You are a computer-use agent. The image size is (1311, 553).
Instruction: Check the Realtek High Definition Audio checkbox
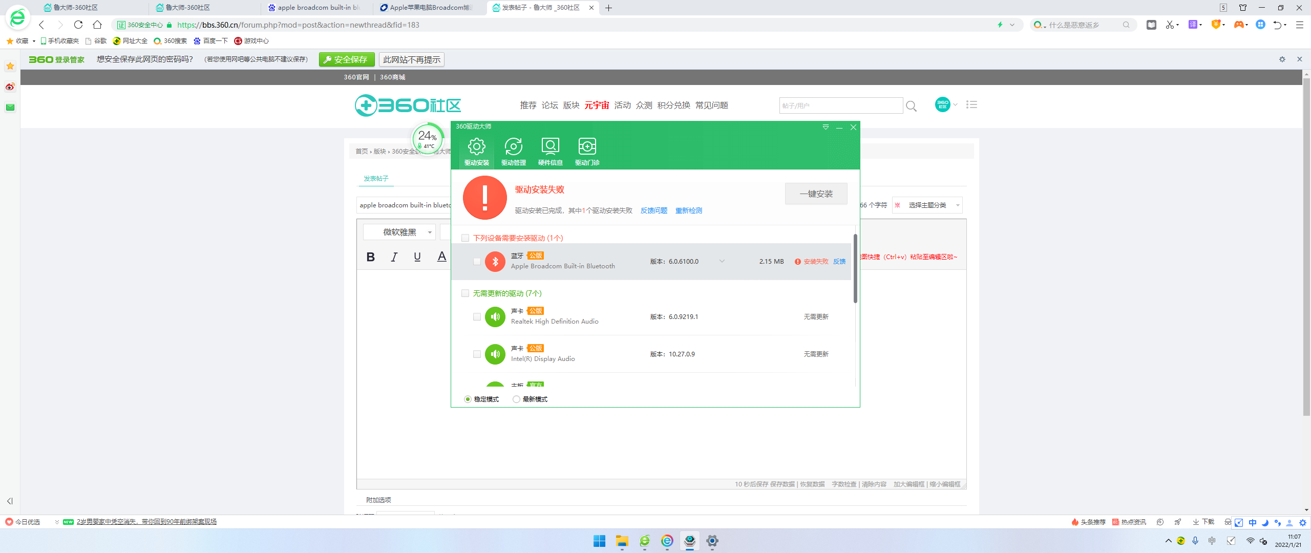pos(477,317)
